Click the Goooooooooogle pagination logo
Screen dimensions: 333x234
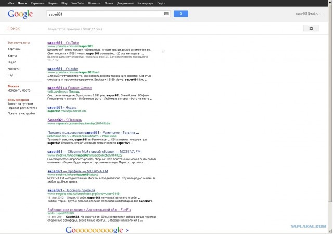(94, 230)
